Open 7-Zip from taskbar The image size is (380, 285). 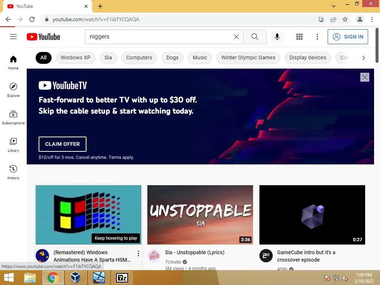point(122,278)
